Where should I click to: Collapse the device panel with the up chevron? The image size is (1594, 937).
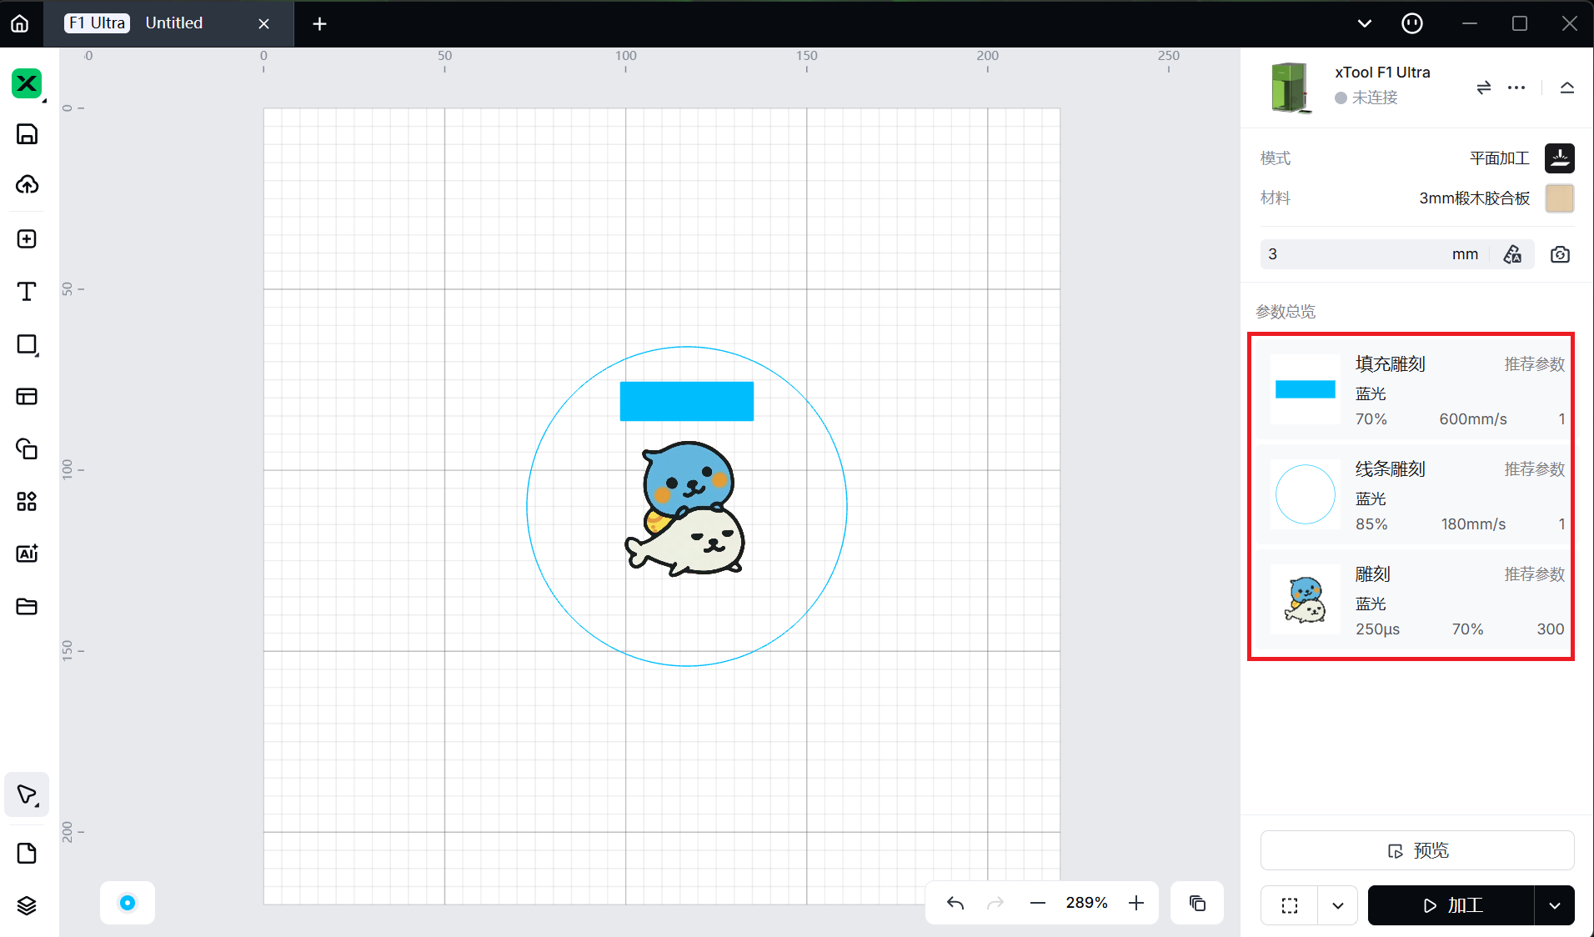(x=1567, y=88)
